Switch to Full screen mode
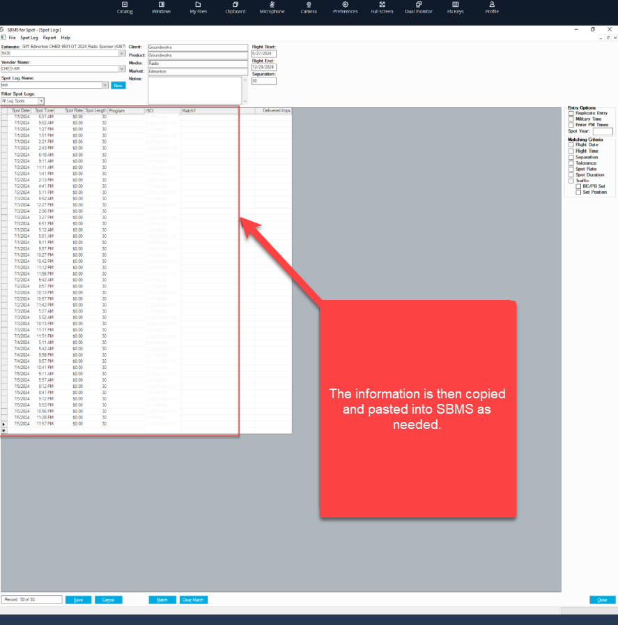Viewport: 618px width, 625px height. coord(382,7)
